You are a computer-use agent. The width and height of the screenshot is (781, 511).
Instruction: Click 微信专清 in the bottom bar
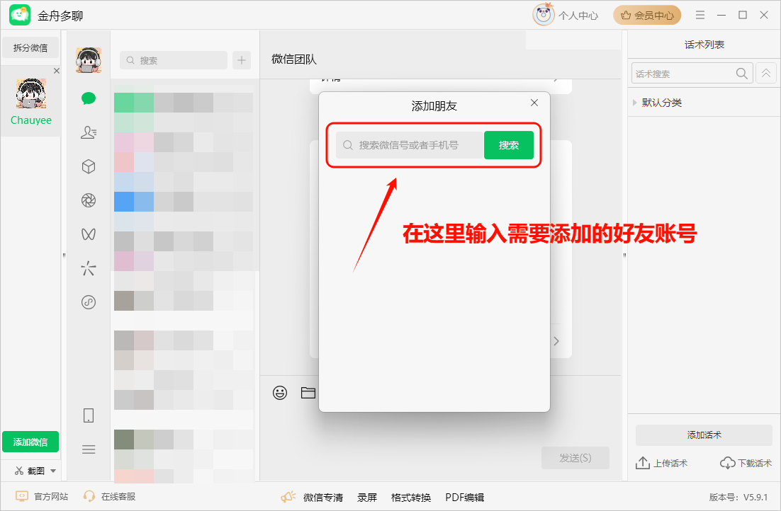point(323,497)
